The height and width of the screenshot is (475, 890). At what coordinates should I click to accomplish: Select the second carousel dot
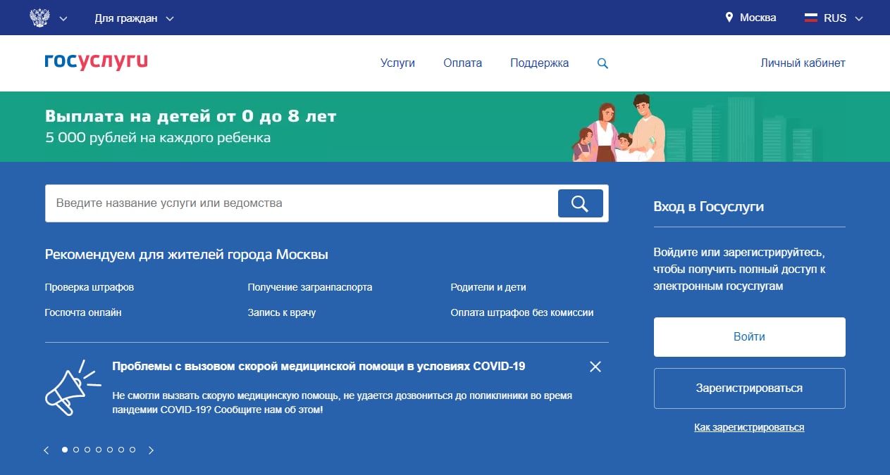click(76, 449)
